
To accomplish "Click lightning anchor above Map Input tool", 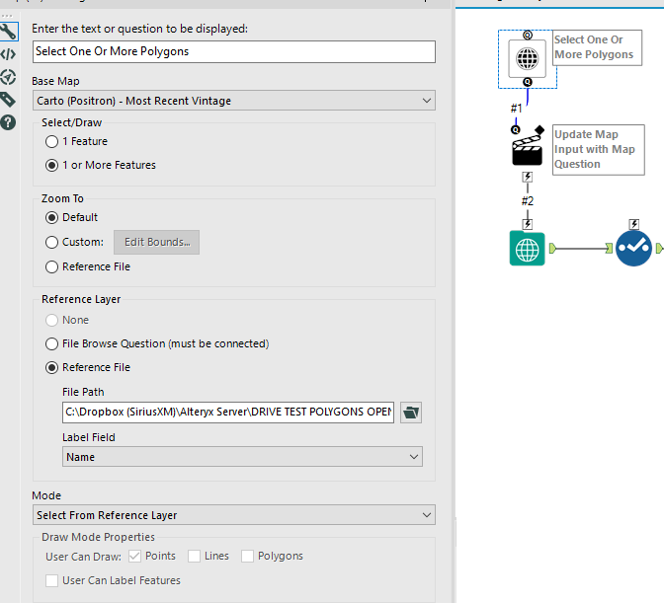I will tap(528, 224).
